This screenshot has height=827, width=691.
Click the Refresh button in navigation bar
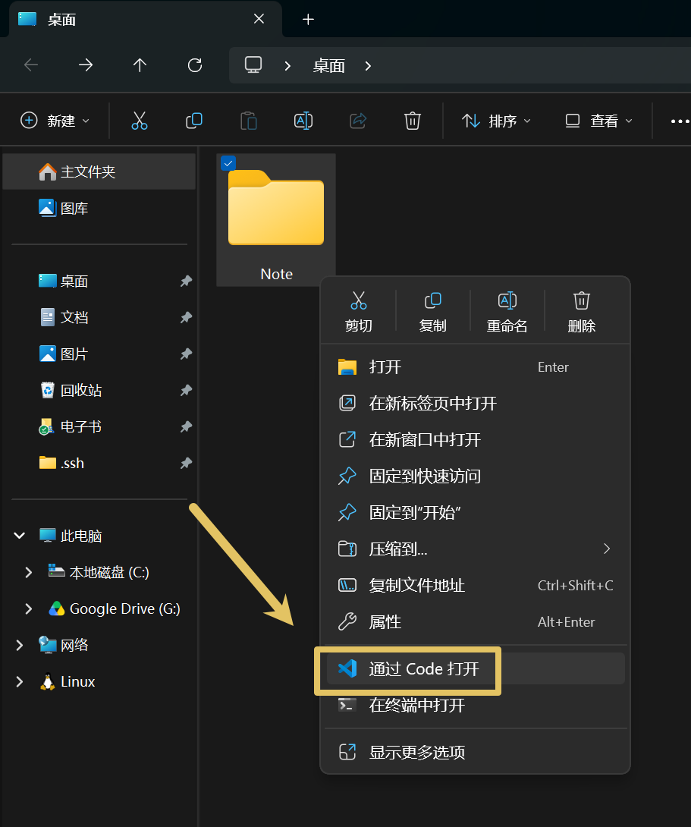tap(195, 65)
